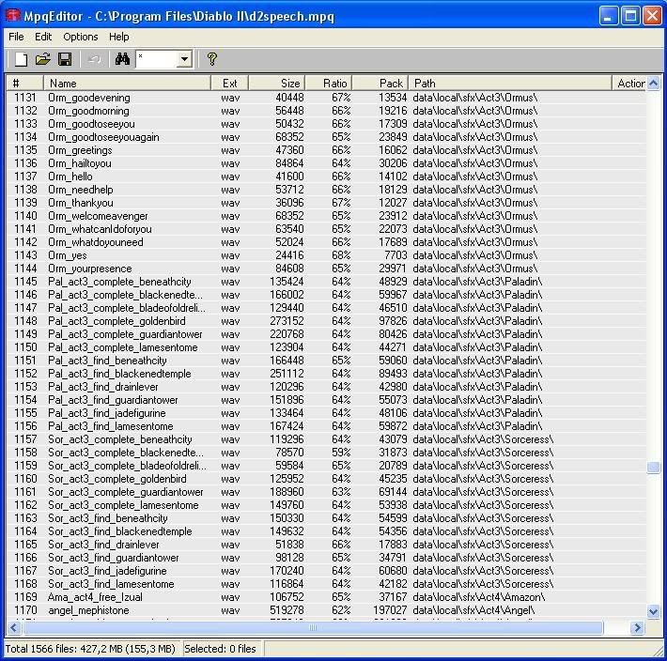Click the size value 519278
667x661 pixels.
click(x=287, y=610)
